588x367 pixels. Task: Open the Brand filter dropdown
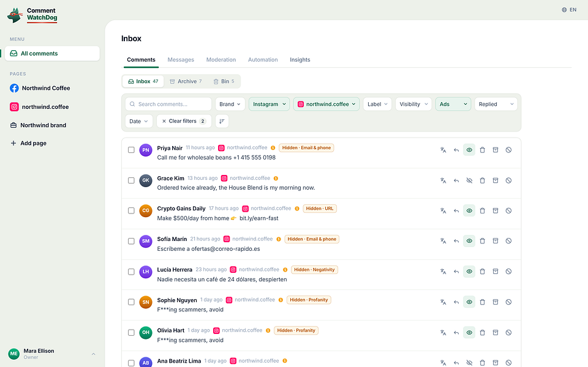point(230,104)
